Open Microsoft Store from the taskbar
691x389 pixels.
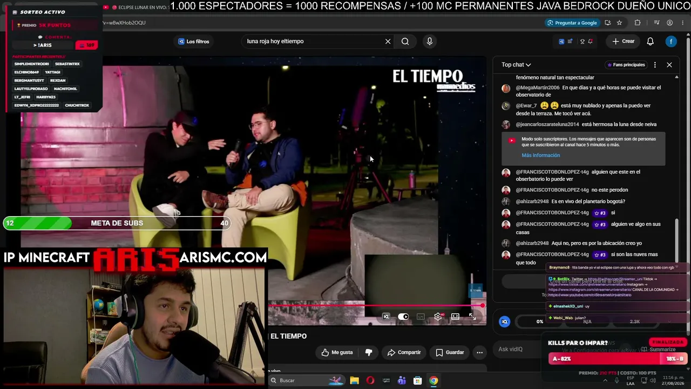tap(417, 380)
